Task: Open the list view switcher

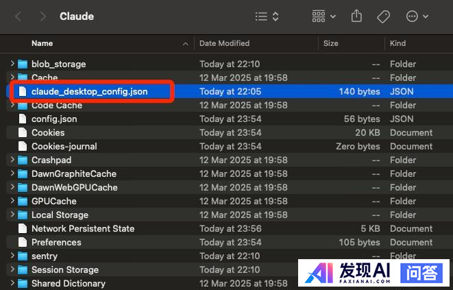Action: [x=267, y=16]
